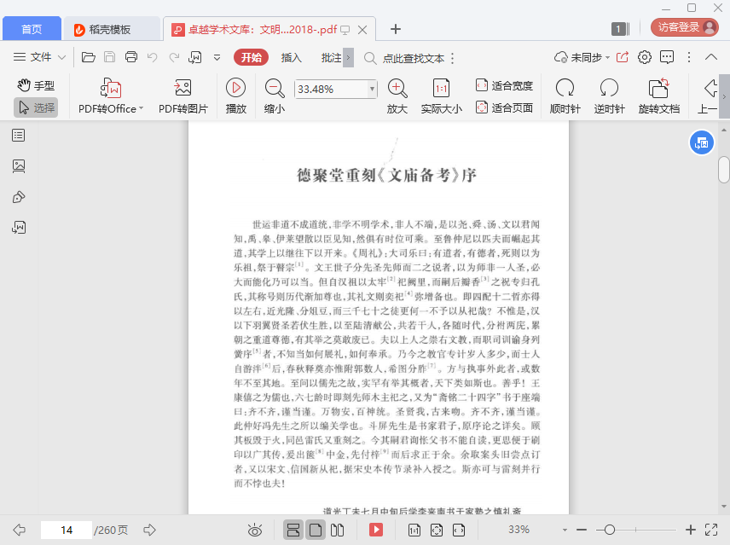Rotate page clockwise with 顺时针

(x=565, y=88)
